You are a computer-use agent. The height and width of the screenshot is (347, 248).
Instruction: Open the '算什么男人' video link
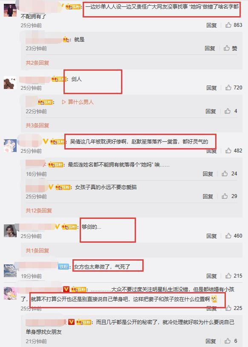(x=78, y=102)
